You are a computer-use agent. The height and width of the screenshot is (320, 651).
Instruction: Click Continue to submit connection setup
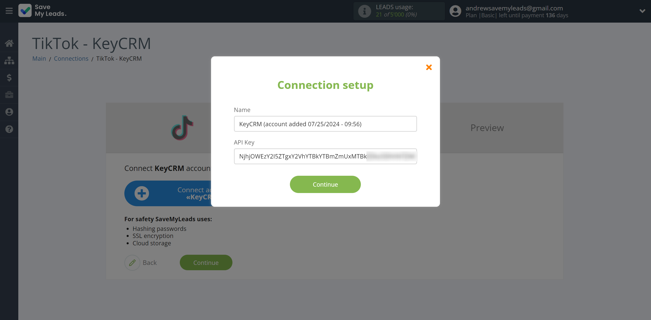(x=325, y=184)
